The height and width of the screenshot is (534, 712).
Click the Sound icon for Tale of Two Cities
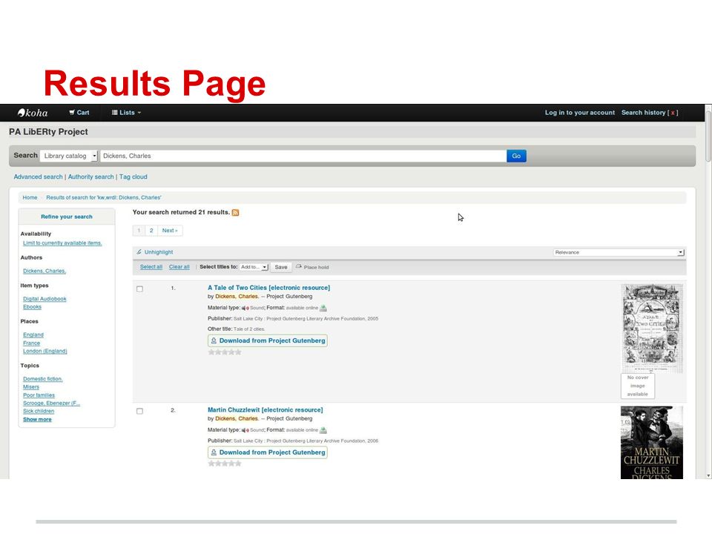[x=245, y=309]
